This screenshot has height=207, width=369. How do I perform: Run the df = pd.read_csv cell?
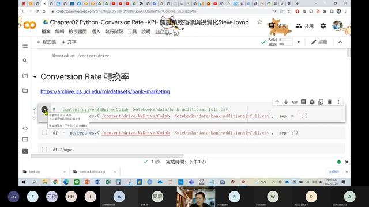[x=44, y=133]
